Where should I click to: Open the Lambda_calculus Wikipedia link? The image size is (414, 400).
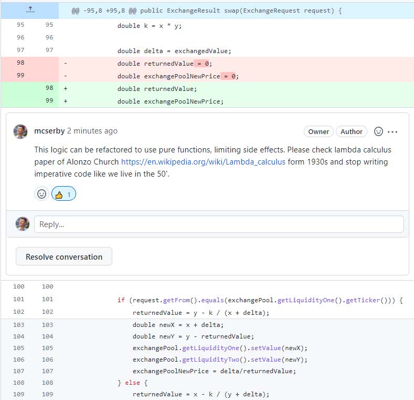[x=203, y=162]
